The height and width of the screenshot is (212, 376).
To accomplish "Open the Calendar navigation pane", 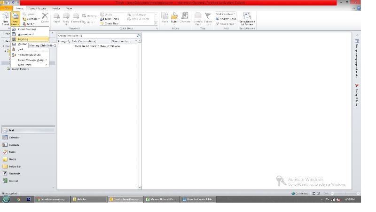I will click(28, 137).
